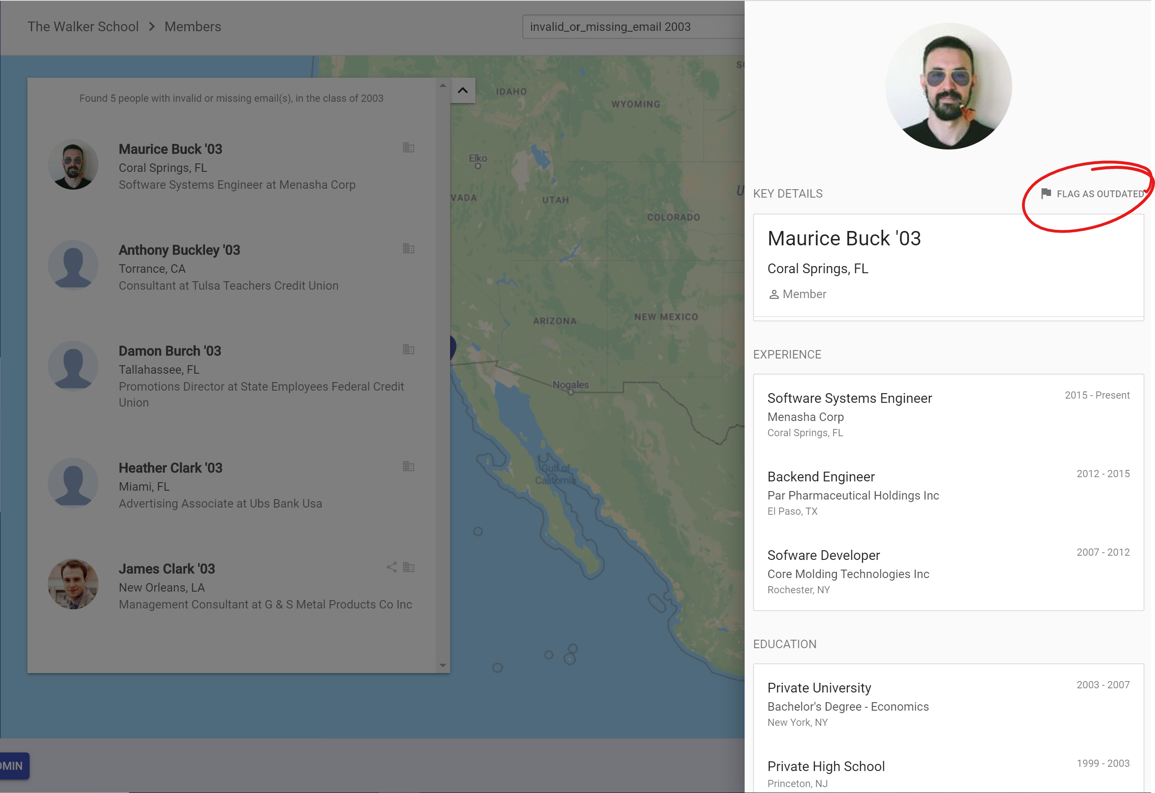
Task: Click share icon on James Clark row
Action: click(x=392, y=567)
